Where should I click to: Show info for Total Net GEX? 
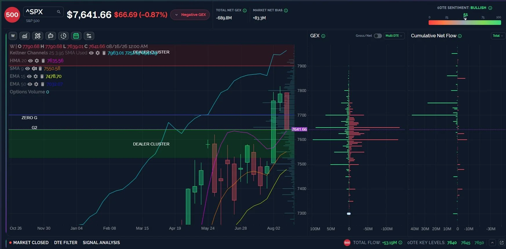click(245, 10)
